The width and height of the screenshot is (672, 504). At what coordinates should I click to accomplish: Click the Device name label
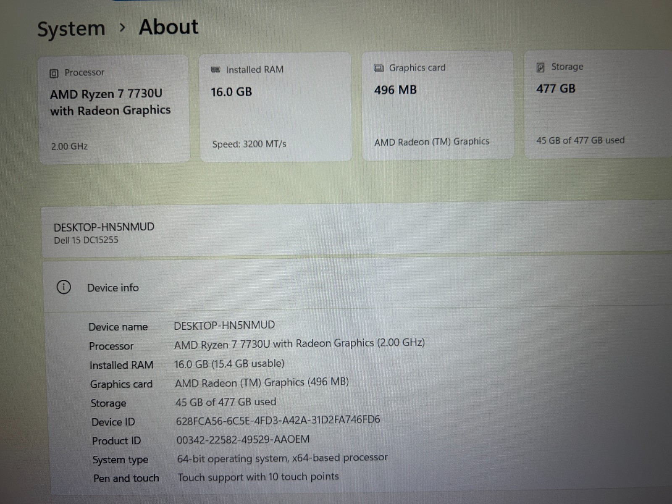[x=118, y=327]
